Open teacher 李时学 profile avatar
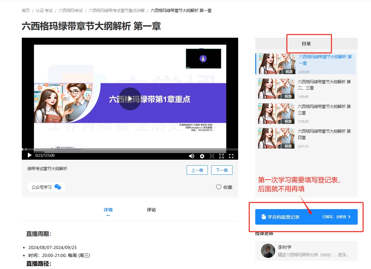 click(x=268, y=251)
